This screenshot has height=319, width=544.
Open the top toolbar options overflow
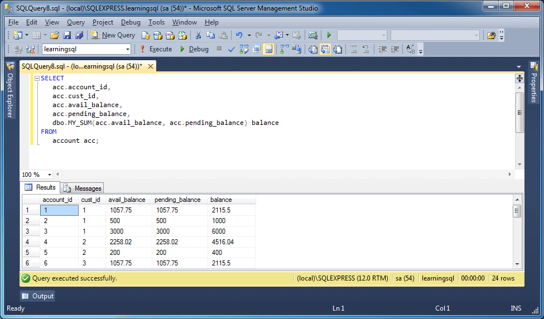click(502, 35)
